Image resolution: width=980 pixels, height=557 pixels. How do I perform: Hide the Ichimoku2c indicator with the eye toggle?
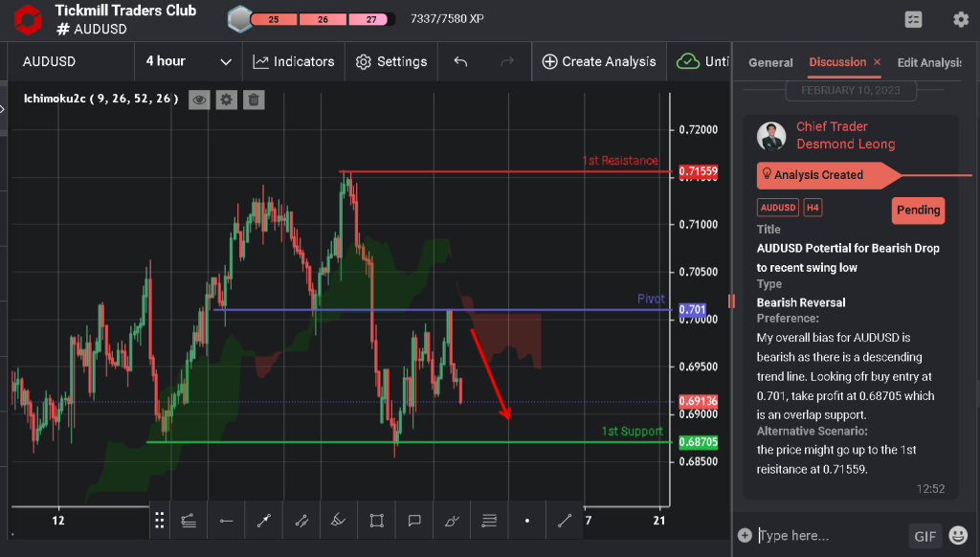point(199,100)
